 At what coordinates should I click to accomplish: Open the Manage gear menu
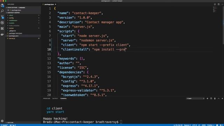click(2, 121)
